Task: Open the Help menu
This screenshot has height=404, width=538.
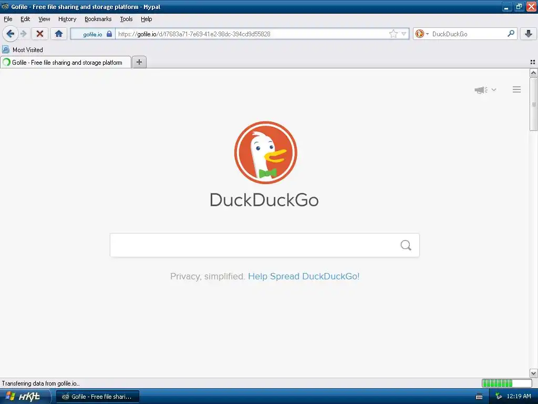Action: click(147, 19)
